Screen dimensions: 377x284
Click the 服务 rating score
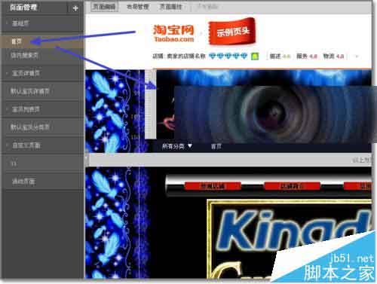(307, 56)
